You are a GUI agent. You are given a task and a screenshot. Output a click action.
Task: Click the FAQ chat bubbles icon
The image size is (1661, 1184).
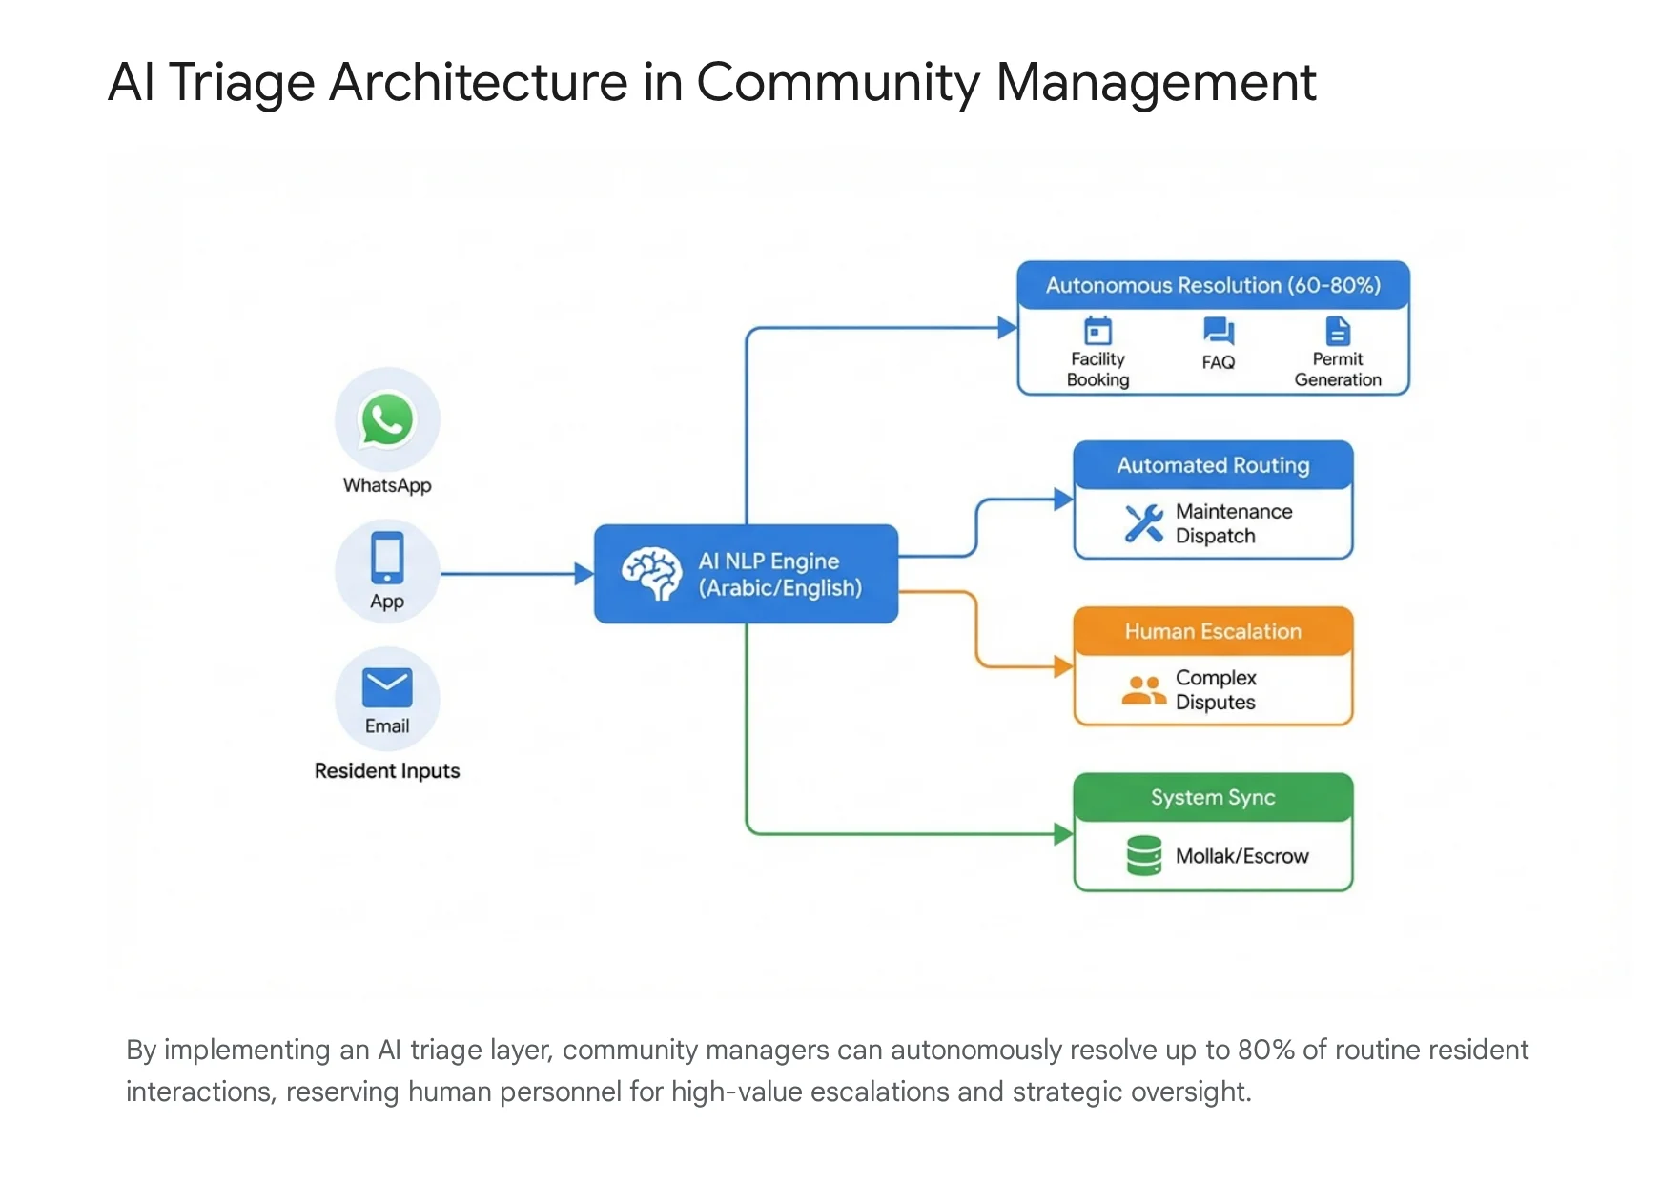coord(1219,332)
